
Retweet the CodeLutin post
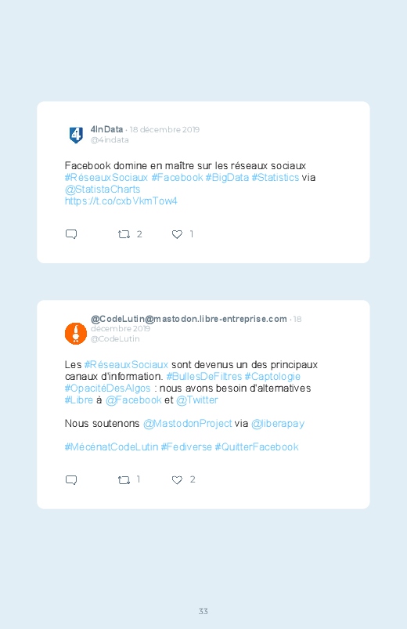(124, 479)
